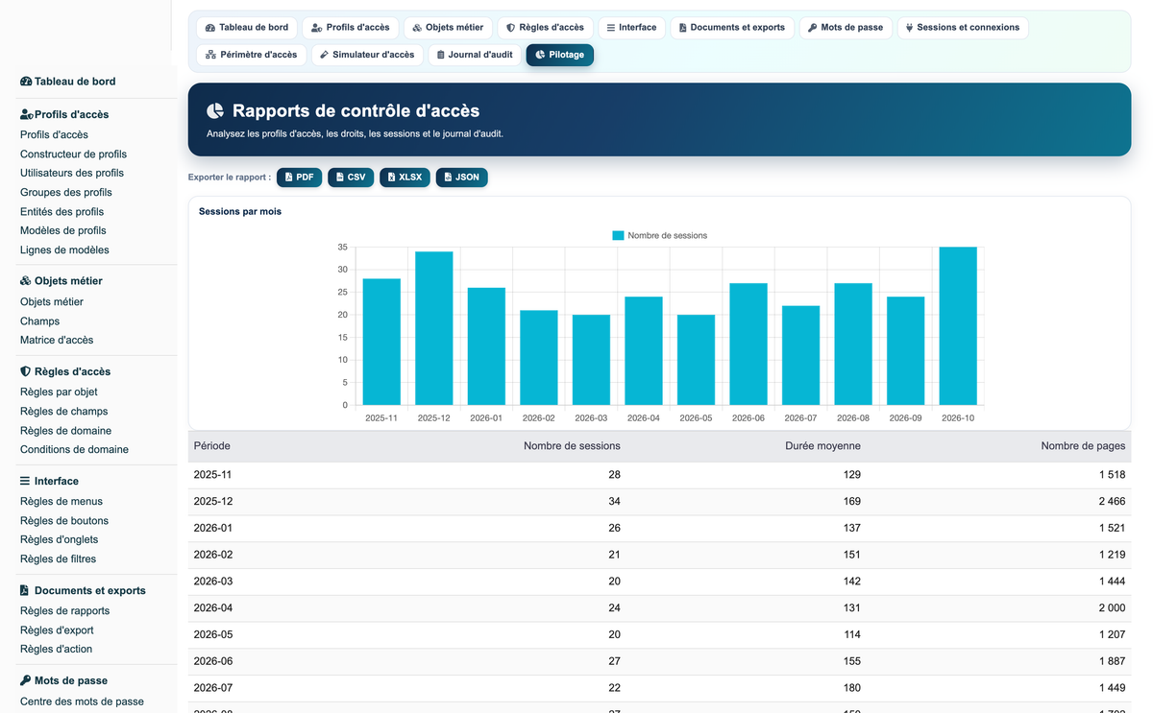1153x713 pixels.
Task: Click the sitemap icon on Périmètre d'accès tab
Action: (210, 55)
